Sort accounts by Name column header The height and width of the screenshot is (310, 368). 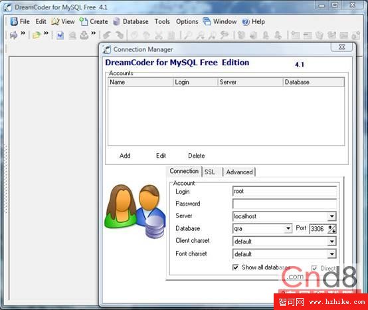[x=140, y=82]
